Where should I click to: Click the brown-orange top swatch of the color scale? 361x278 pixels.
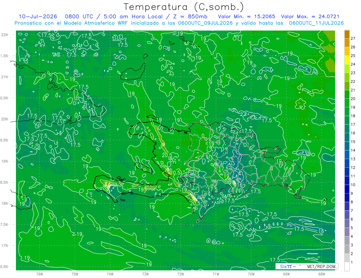(347, 34)
